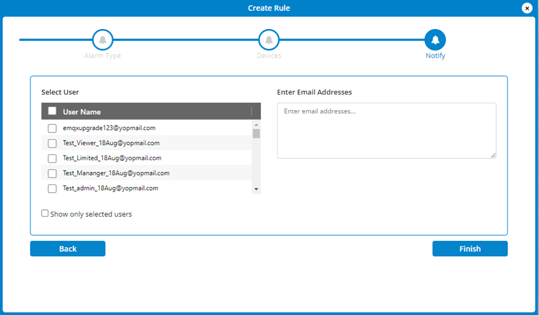
Task: Select the Test_Limited_18Aug@yopmail.com checkbox
Action: [52, 158]
